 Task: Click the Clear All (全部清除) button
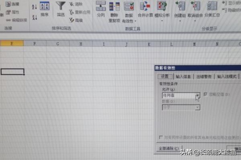[169, 148]
